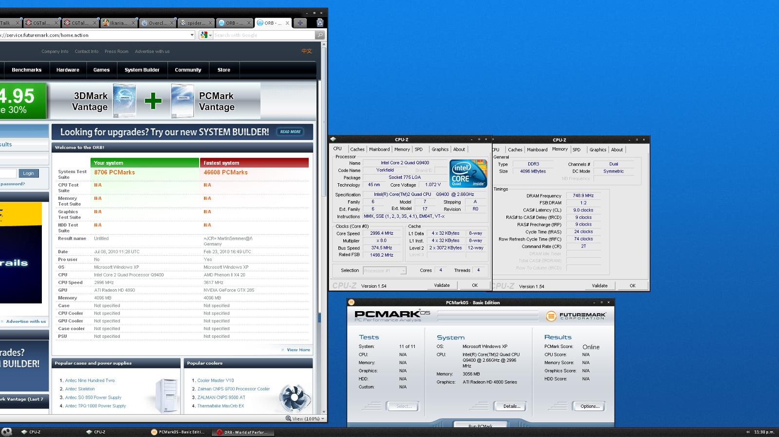Image resolution: width=779 pixels, height=437 pixels.
Task: Click the search magnifier icon in browser
Action: (x=320, y=35)
